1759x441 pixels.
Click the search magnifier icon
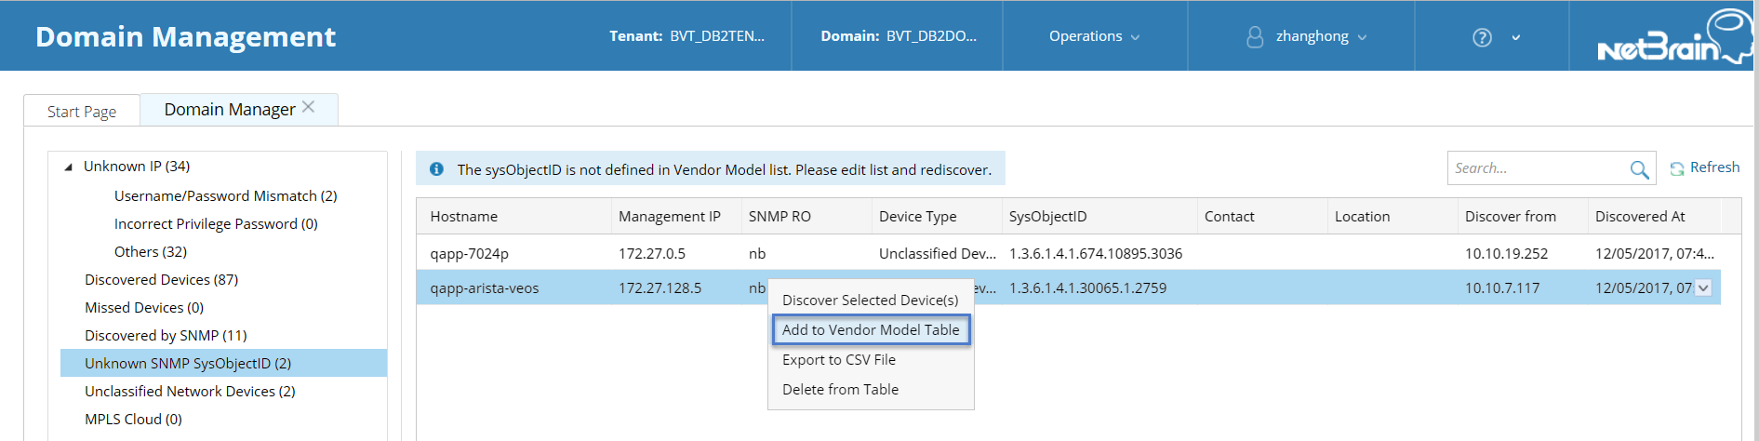(x=1639, y=169)
